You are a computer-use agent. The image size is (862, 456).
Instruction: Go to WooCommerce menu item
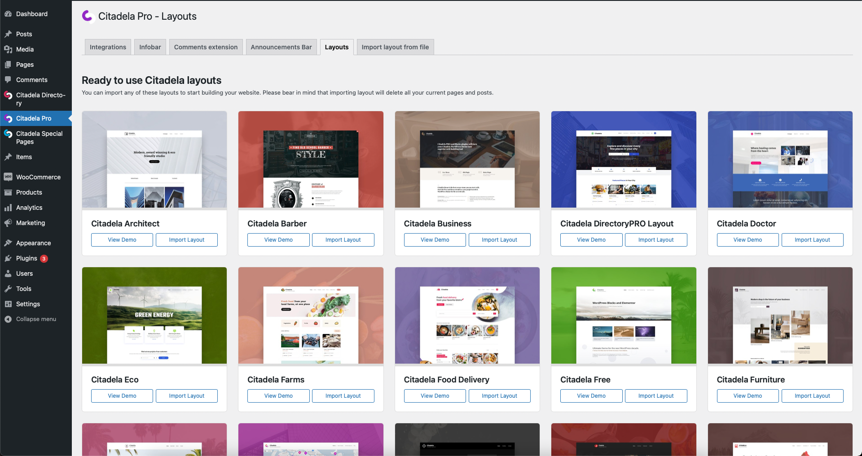36,177
